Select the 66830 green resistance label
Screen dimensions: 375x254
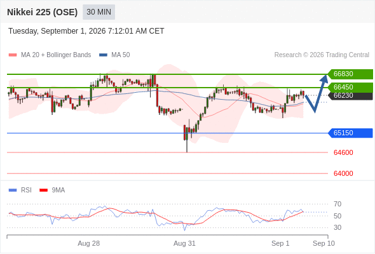(350, 74)
